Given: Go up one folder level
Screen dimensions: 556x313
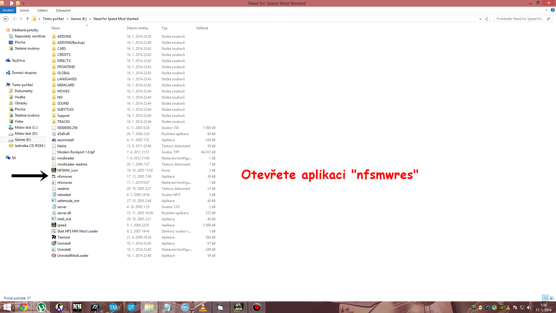Looking at the screenshot, I should pos(28,19).
